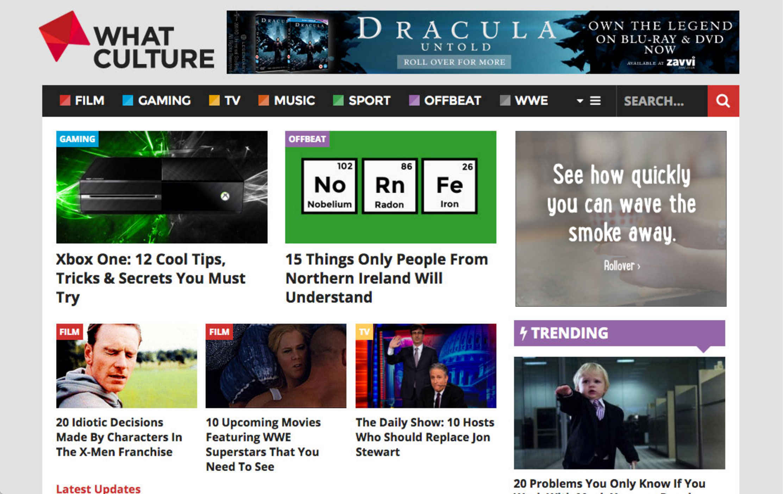
Task: Click the GAMING tag on Xbox image
Action: 77,139
